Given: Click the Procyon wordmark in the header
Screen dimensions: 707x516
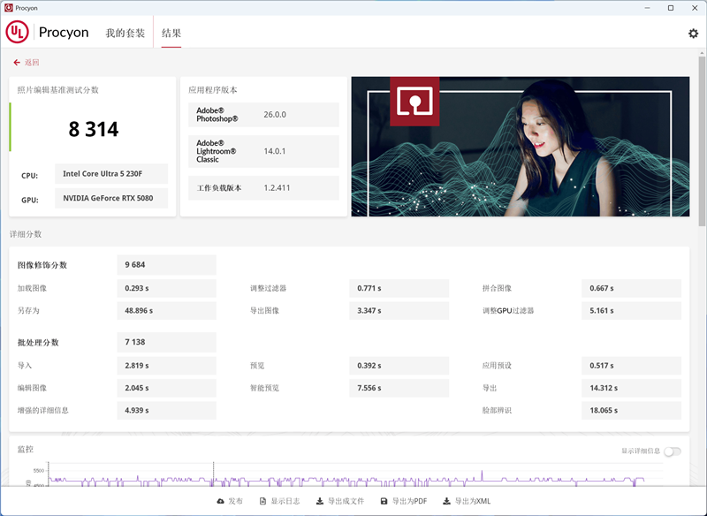Looking at the screenshot, I should 63,32.
